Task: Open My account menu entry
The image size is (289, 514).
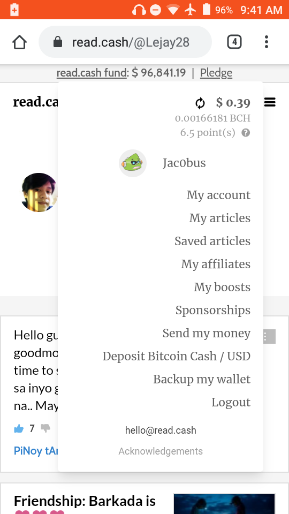Action: 218,195
